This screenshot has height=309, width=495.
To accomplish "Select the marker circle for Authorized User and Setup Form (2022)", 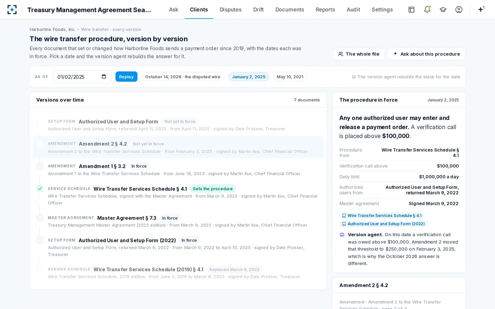I will coord(40,240).
